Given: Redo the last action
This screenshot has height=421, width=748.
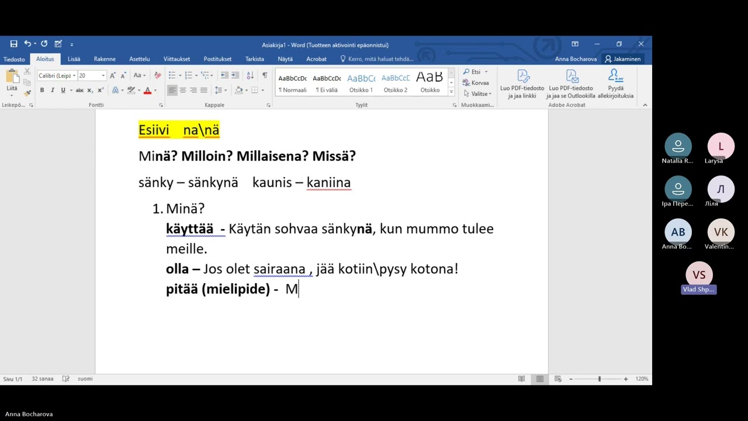Looking at the screenshot, I should 44,44.
